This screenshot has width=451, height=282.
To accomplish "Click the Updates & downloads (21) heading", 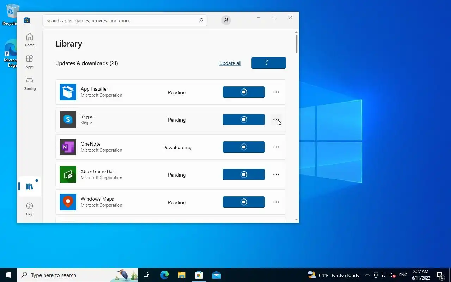I will point(87,63).
